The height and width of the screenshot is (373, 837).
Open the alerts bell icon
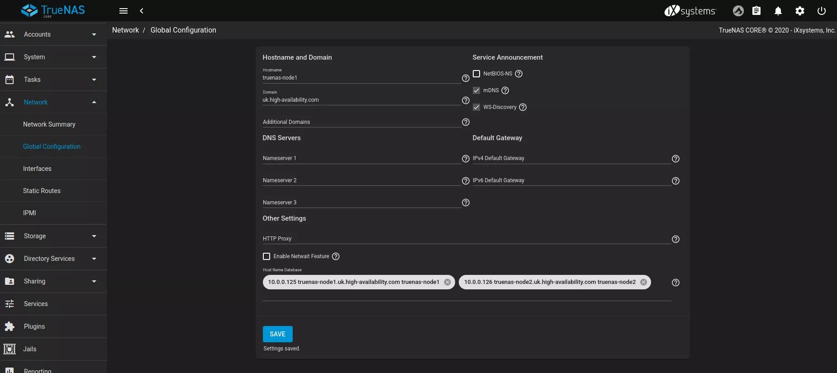point(778,11)
